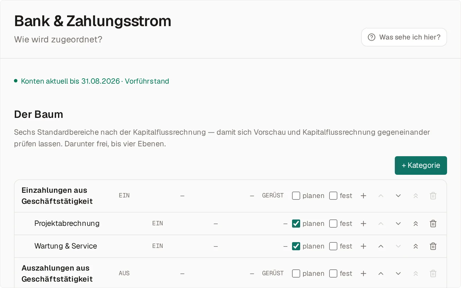Viewport: 461px width, 288px height.
Task: Promote Wartung & Service one level up
Action: click(x=416, y=246)
